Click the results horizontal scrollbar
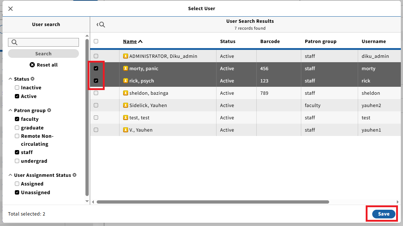The width and height of the screenshot is (403, 226). point(213,202)
